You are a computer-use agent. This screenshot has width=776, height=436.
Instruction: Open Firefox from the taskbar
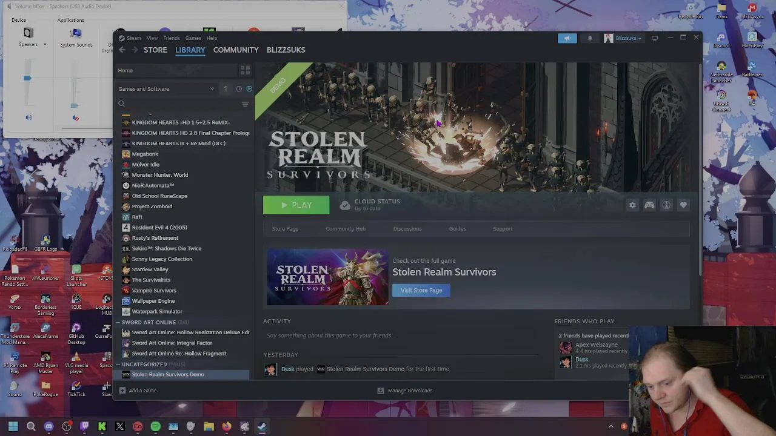pos(226,427)
